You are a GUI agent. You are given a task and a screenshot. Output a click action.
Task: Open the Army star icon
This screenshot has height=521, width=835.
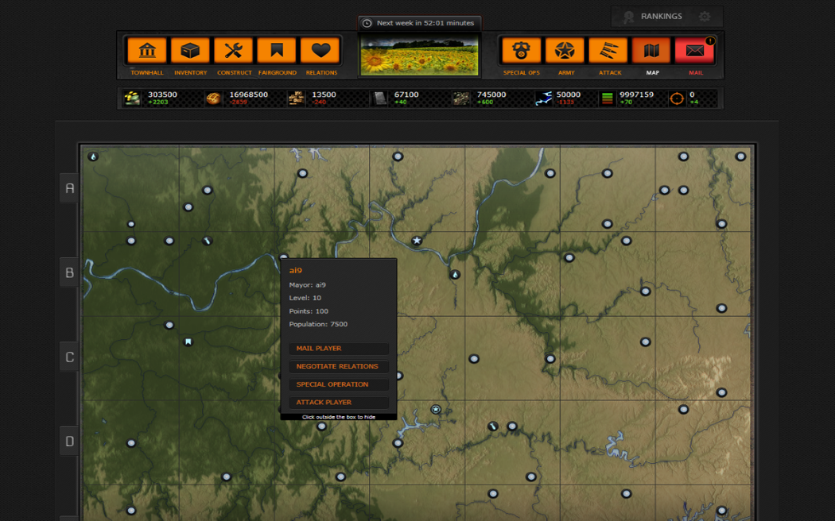point(565,51)
